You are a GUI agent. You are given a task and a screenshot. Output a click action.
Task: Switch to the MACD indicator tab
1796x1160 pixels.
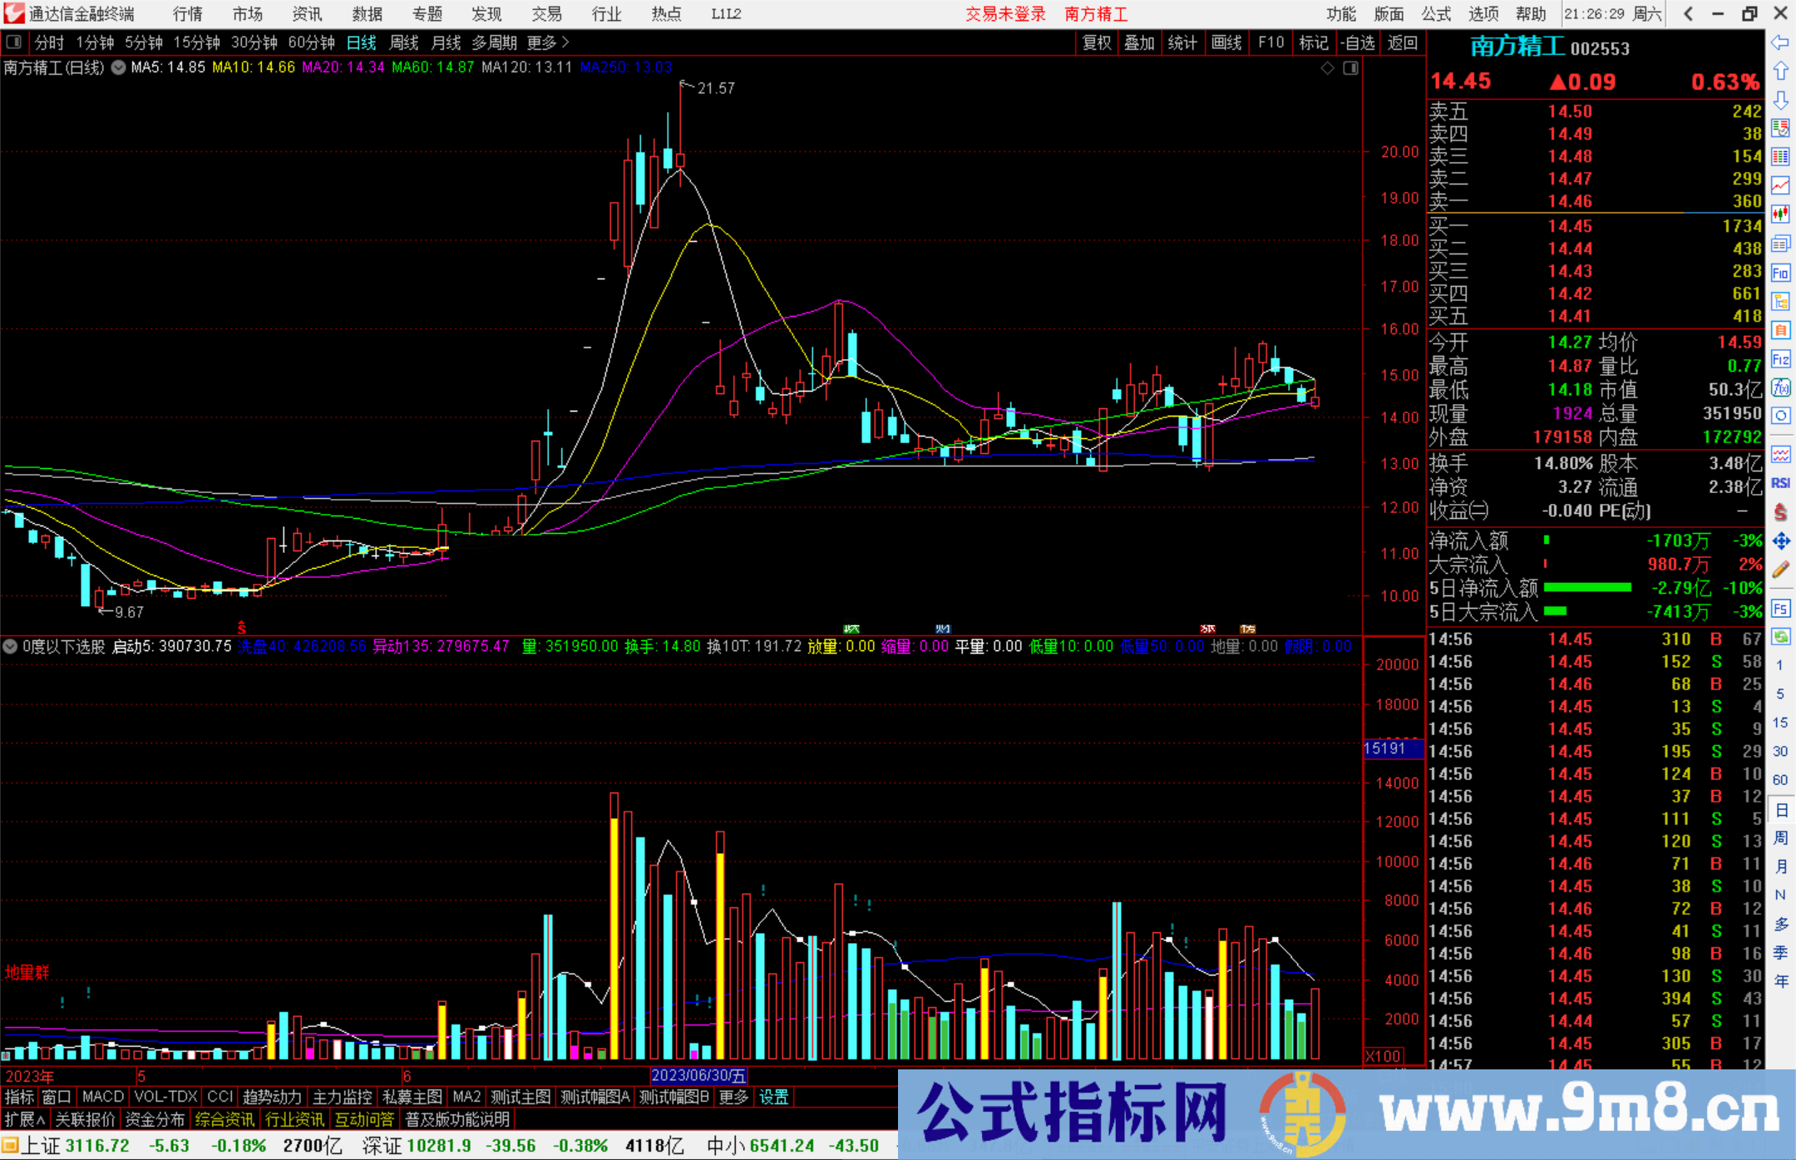pos(101,1097)
